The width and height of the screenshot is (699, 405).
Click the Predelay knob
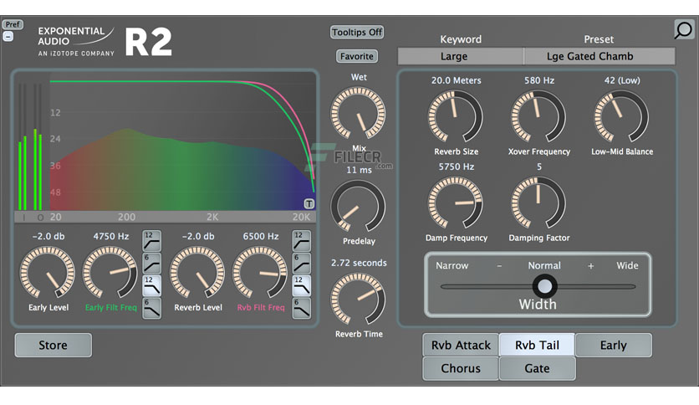(x=358, y=206)
